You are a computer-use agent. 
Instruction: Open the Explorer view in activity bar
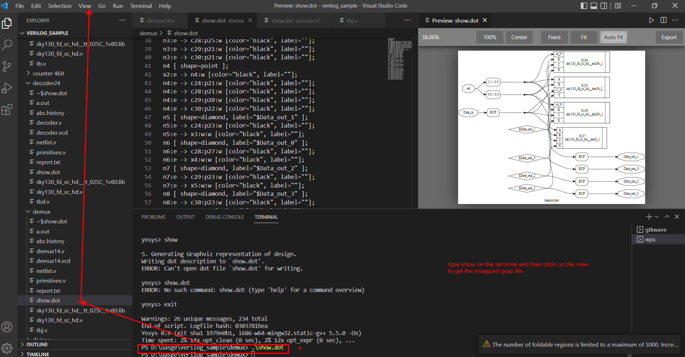[7, 24]
